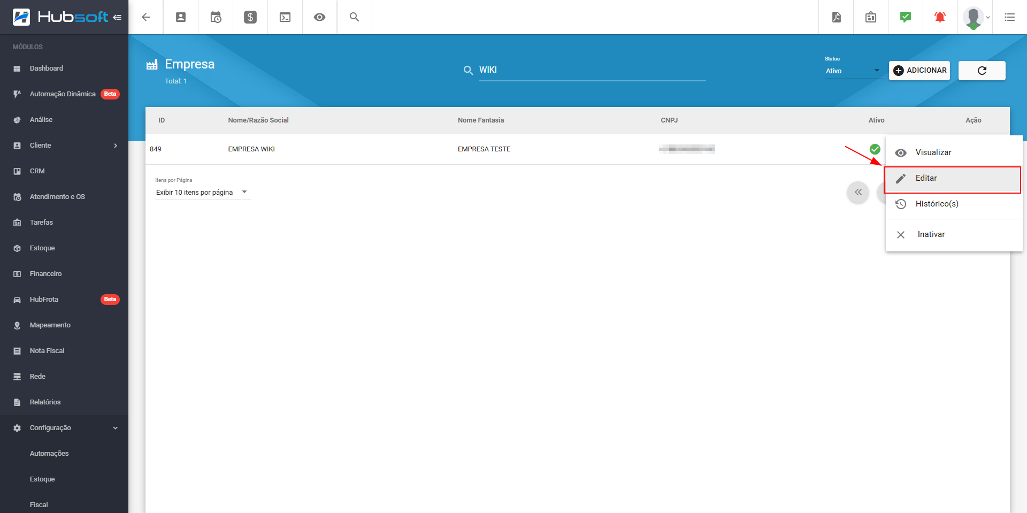Open the list menu icon at far right
The width and height of the screenshot is (1027, 513).
[1010, 17]
